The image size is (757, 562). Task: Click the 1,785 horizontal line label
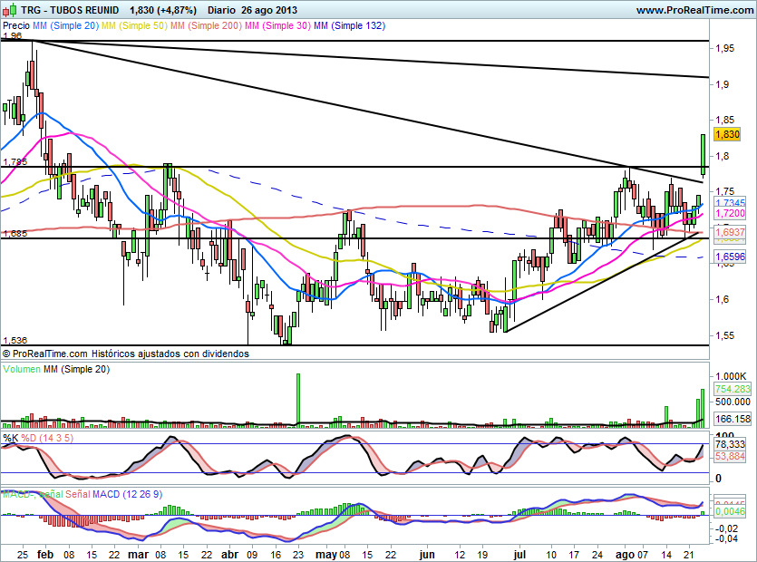coord(15,162)
